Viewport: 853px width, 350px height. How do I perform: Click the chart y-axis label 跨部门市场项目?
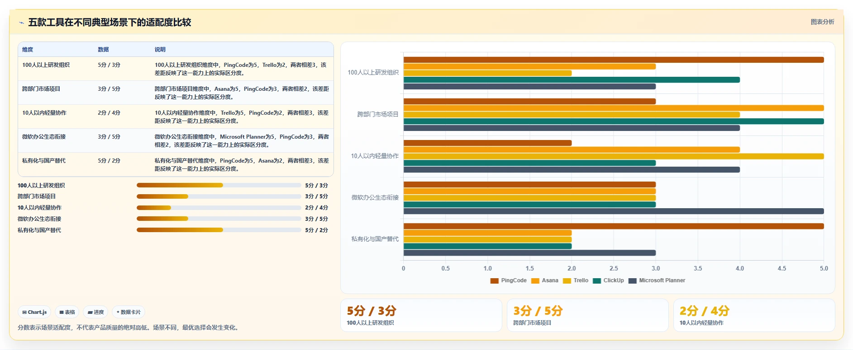click(x=378, y=114)
